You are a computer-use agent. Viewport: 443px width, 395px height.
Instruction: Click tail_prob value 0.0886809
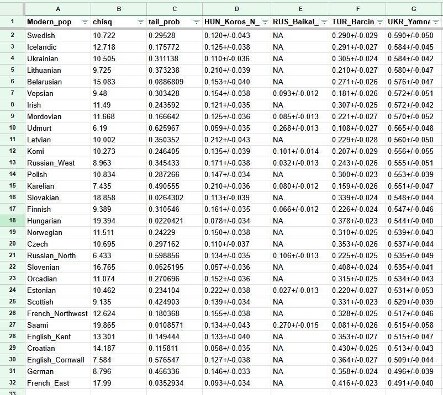[x=175, y=82]
